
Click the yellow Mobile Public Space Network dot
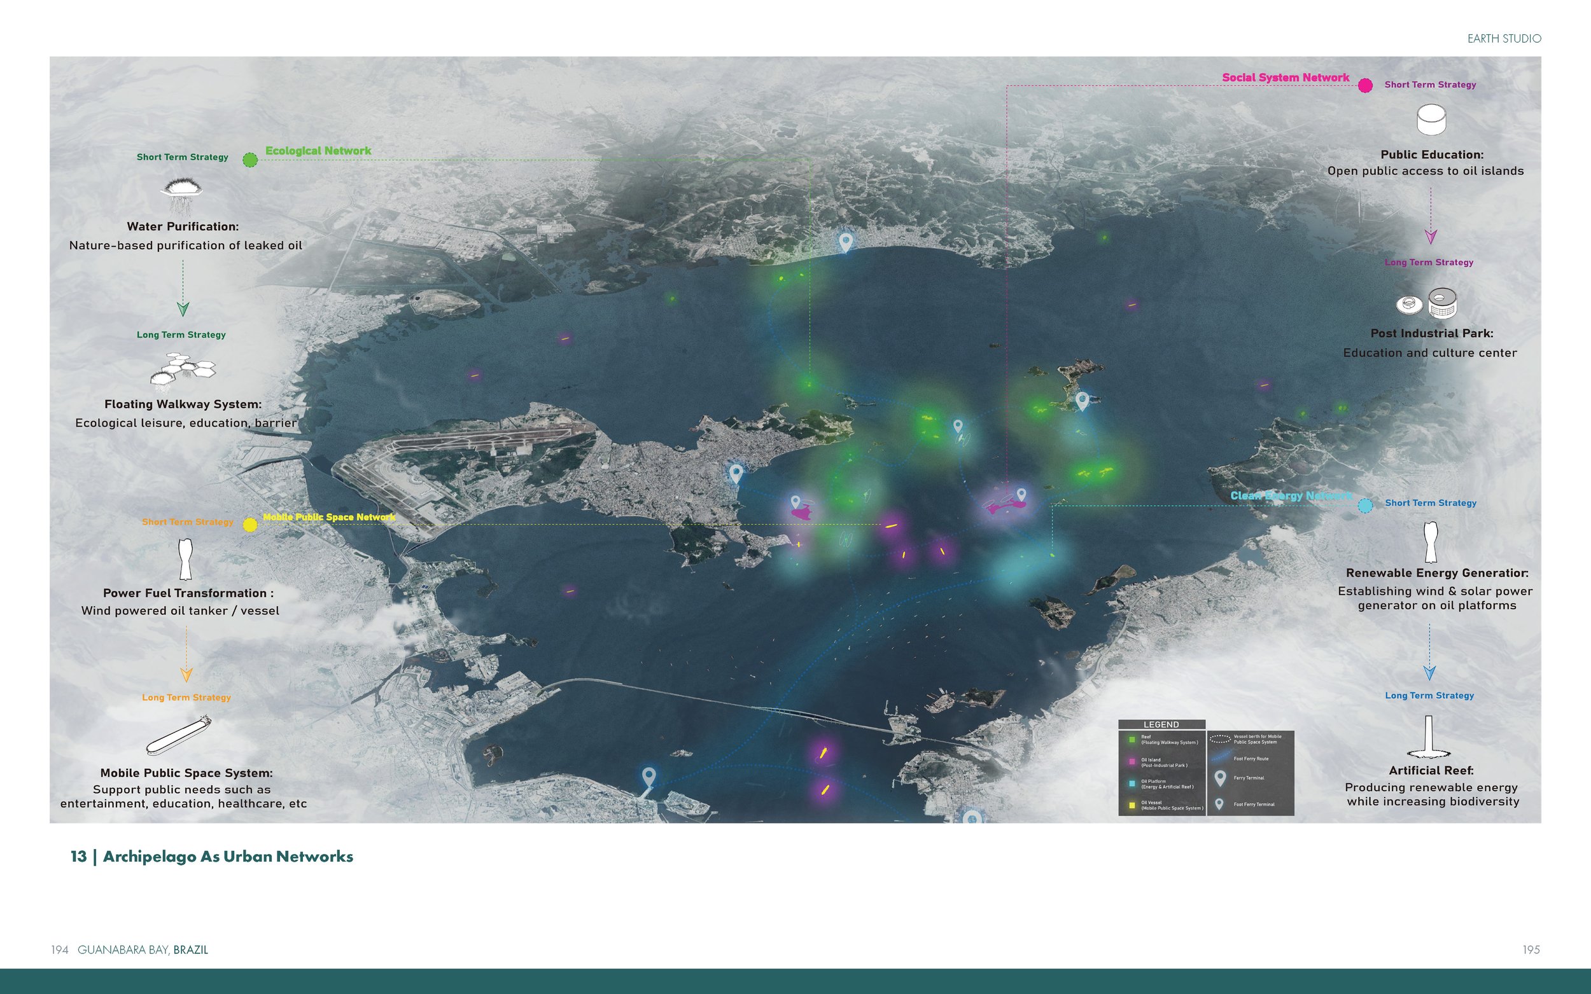click(x=250, y=525)
